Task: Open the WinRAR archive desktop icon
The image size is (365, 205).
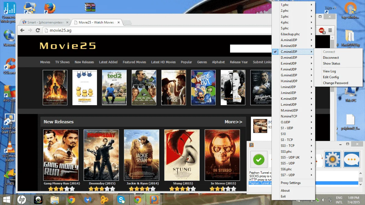Action: (x=90, y=7)
